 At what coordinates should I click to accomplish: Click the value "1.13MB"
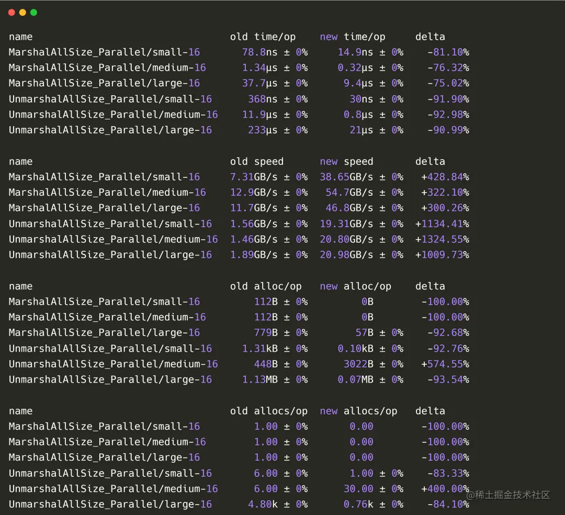click(x=259, y=379)
